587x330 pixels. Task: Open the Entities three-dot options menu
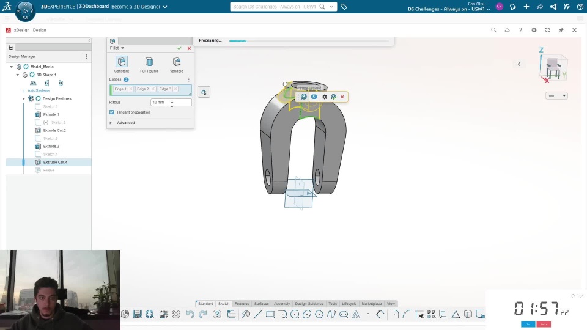click(x=189, y=79)
